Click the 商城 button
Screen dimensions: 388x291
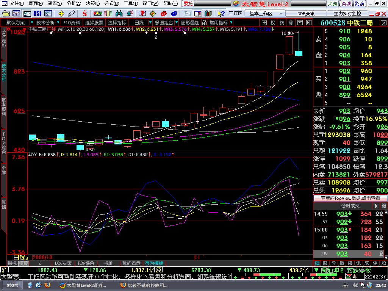tap(346, 4)
